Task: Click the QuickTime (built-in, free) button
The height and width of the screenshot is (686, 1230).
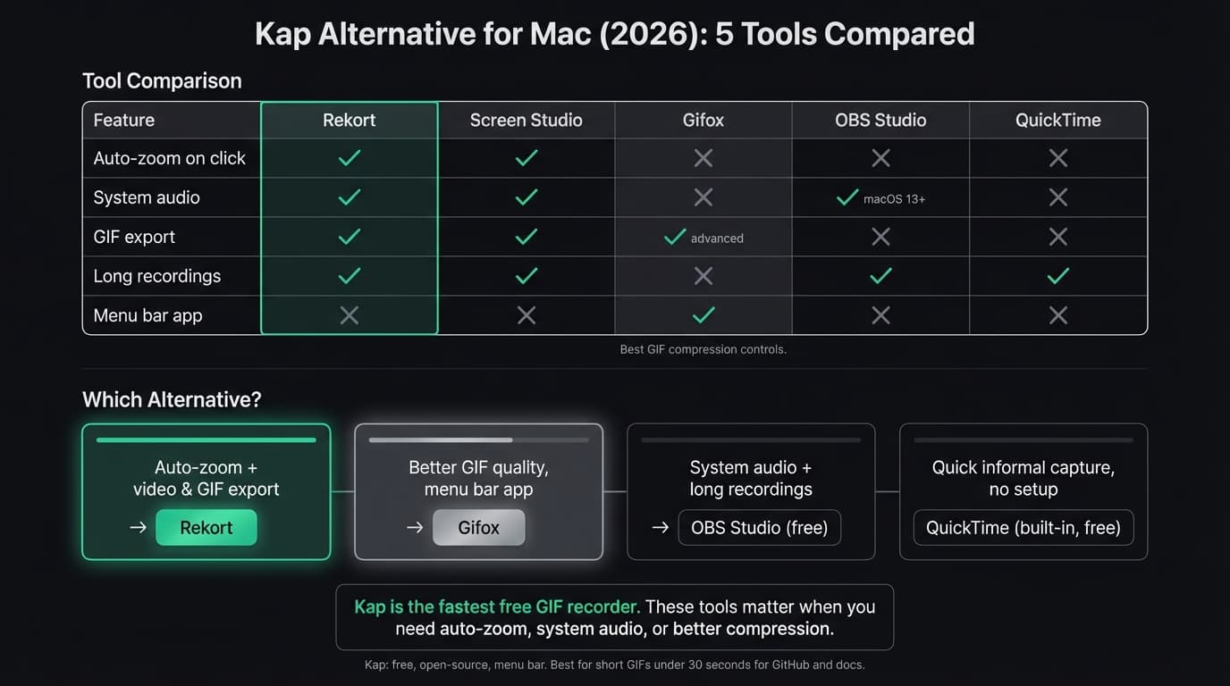Action: click(1023, 528)
